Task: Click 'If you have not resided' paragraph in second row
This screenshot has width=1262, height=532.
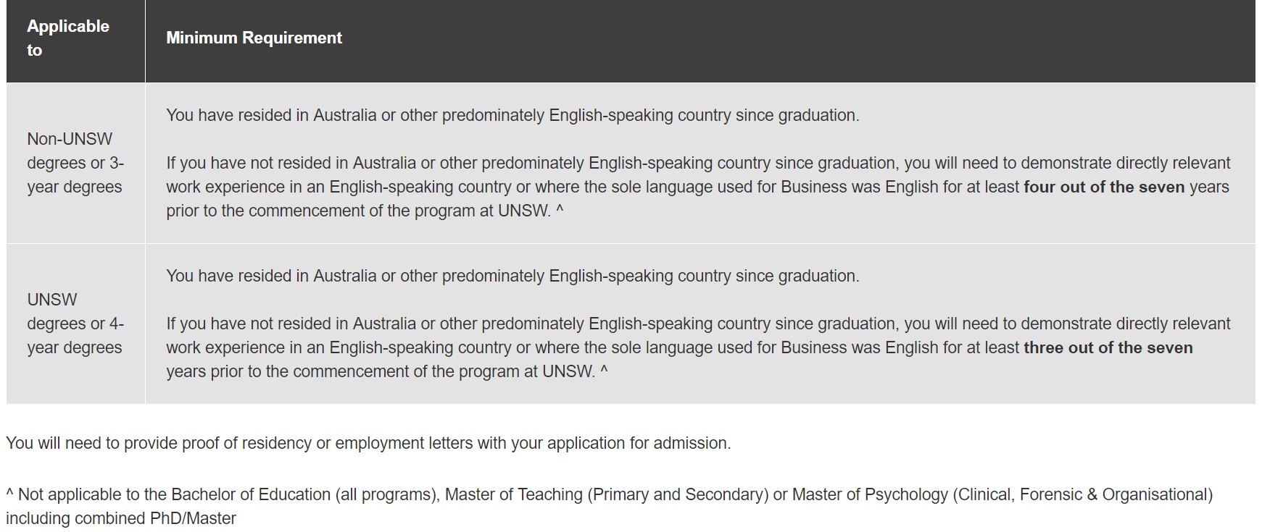Action: click(698, 347)
